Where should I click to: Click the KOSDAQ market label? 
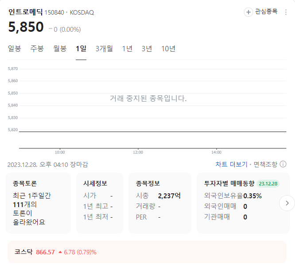pyautogui.click(x=82, y=12)
